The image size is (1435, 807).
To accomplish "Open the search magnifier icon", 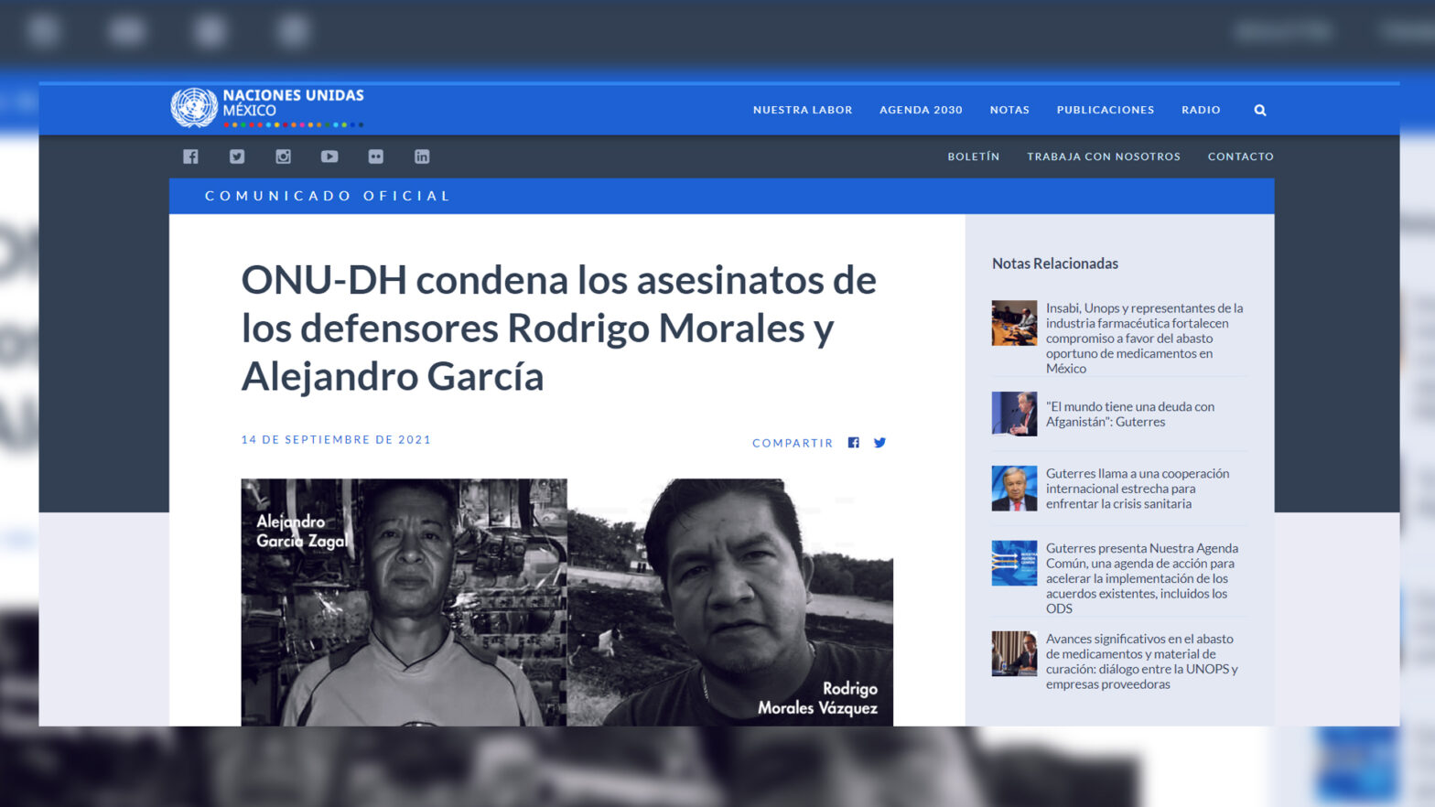I will pos(1260,110).
